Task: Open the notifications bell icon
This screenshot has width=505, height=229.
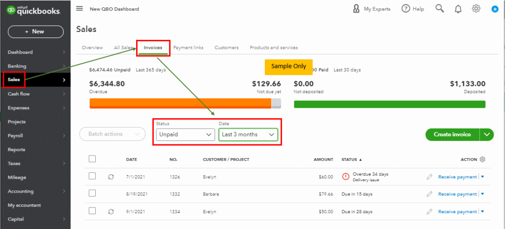Action: click(458, 9)
